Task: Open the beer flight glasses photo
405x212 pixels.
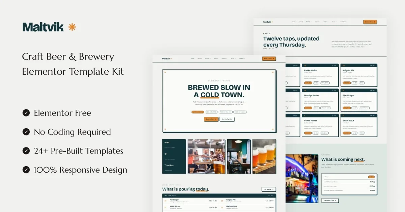Action: [264, 156]
